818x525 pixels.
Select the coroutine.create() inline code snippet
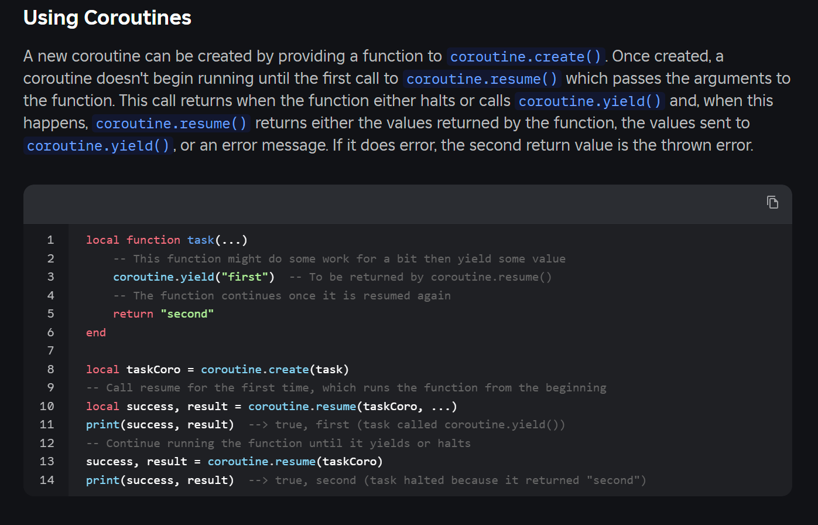[x=525, y=56]
